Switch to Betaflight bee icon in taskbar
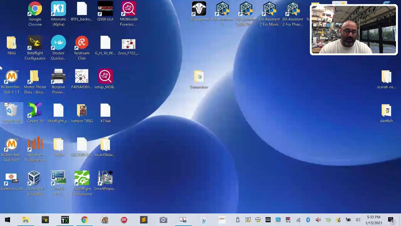Viewport: 401px width, 226px height. [x=45, y=220]
